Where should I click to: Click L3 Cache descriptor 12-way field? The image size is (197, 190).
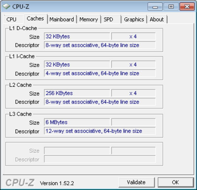(x=100, y=131)
